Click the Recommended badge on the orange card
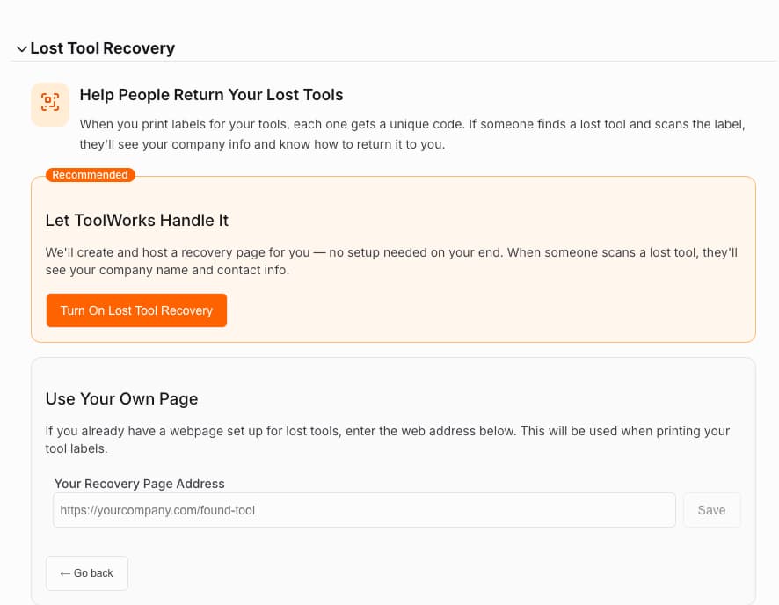Screen dimensions: 779x605 click(90, 174)
